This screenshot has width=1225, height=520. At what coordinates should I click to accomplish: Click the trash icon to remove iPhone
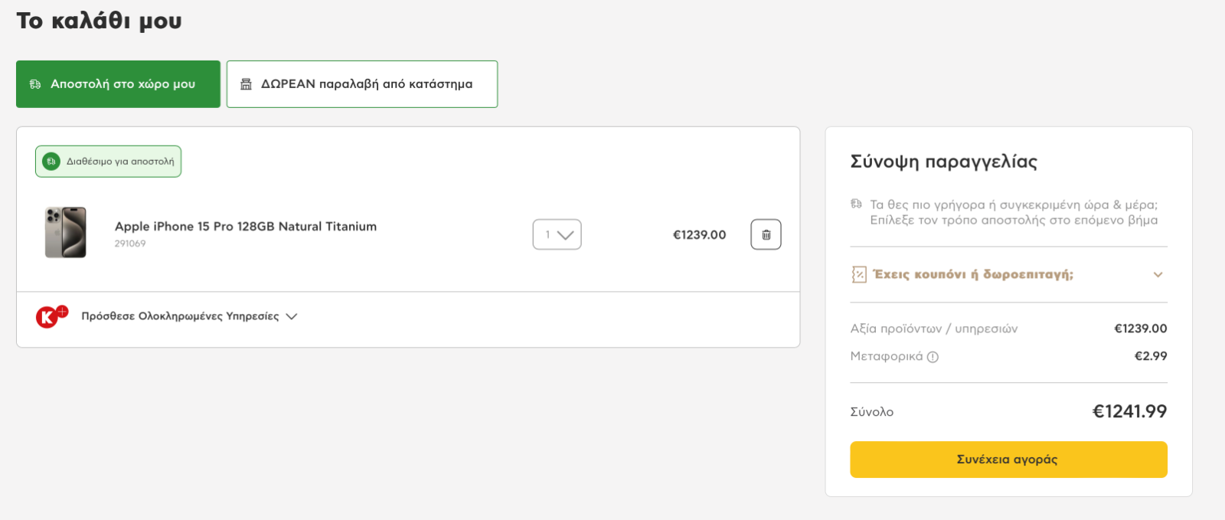pos(766,234)
